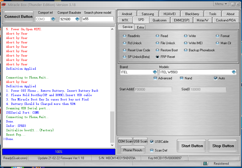Click the USB Scan button
Viewport: 242px width, 168px height.
[x=140, y=141]
